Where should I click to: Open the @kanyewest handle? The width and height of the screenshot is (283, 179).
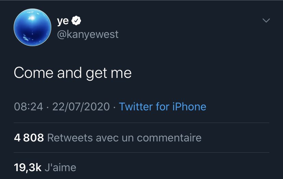tap(87, 34)
